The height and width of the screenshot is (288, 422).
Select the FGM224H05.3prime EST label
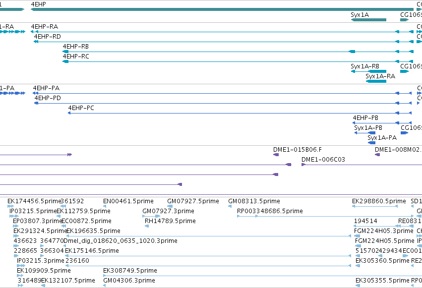pyautogui.click(x=383, y=231)
